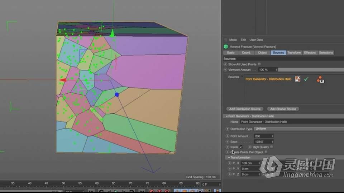Image resolution: width=344 pixels, height=193 pixels.
Task: Click the red X-axis arrow handle in viewport
Action: pyautogui.click(x=63, y=80)
